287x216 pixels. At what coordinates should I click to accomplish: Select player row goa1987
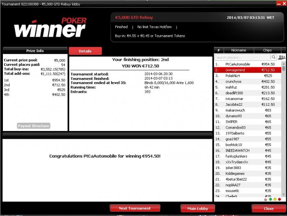point(248,139)
